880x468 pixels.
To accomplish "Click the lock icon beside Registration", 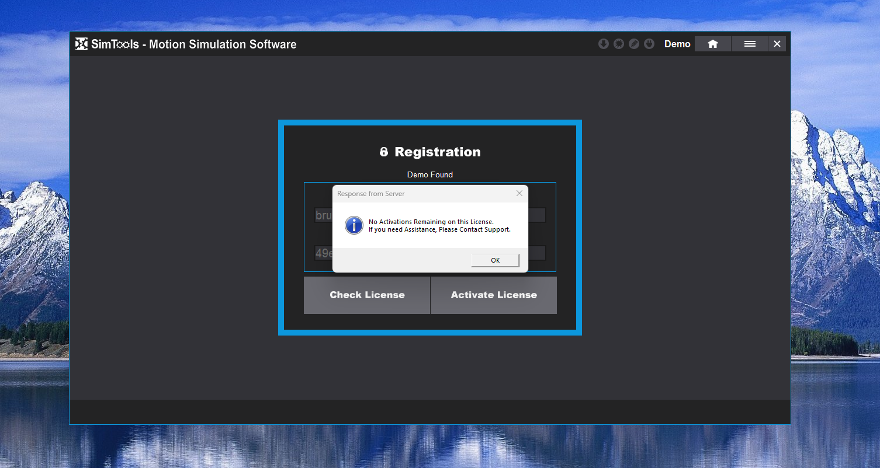I will 384,152.
